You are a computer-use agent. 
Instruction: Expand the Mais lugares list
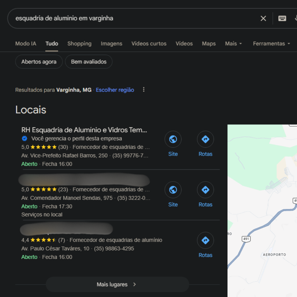(x=117, y=284)
